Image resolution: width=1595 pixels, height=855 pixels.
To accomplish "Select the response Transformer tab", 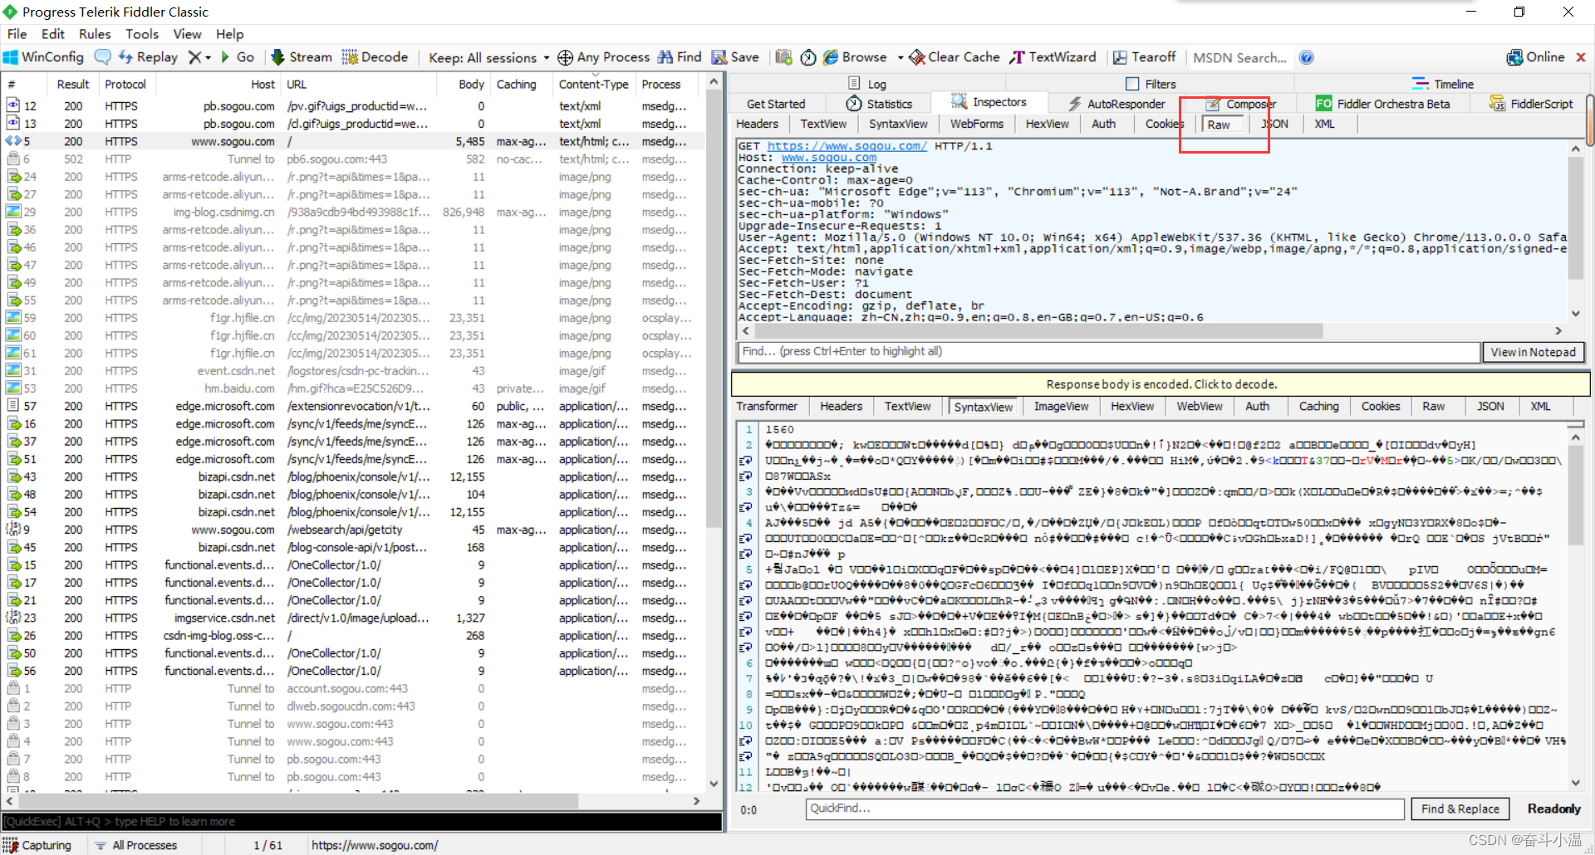I will pos(767,406).
